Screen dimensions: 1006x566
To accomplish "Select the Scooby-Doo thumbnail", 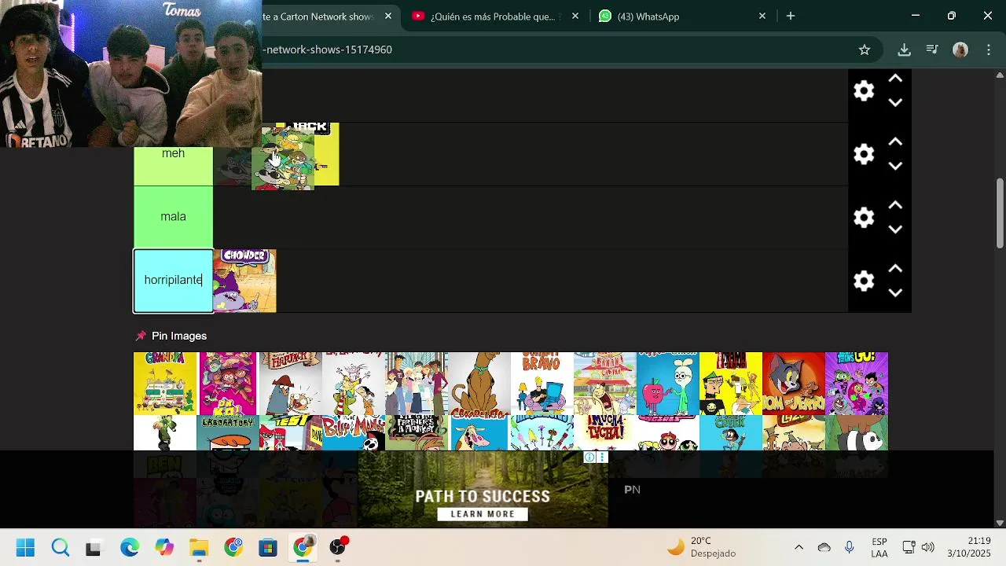I will 479,383.
